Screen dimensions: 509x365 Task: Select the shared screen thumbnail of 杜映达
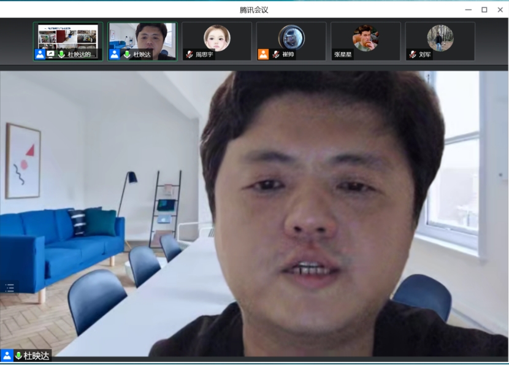point(67,37)
